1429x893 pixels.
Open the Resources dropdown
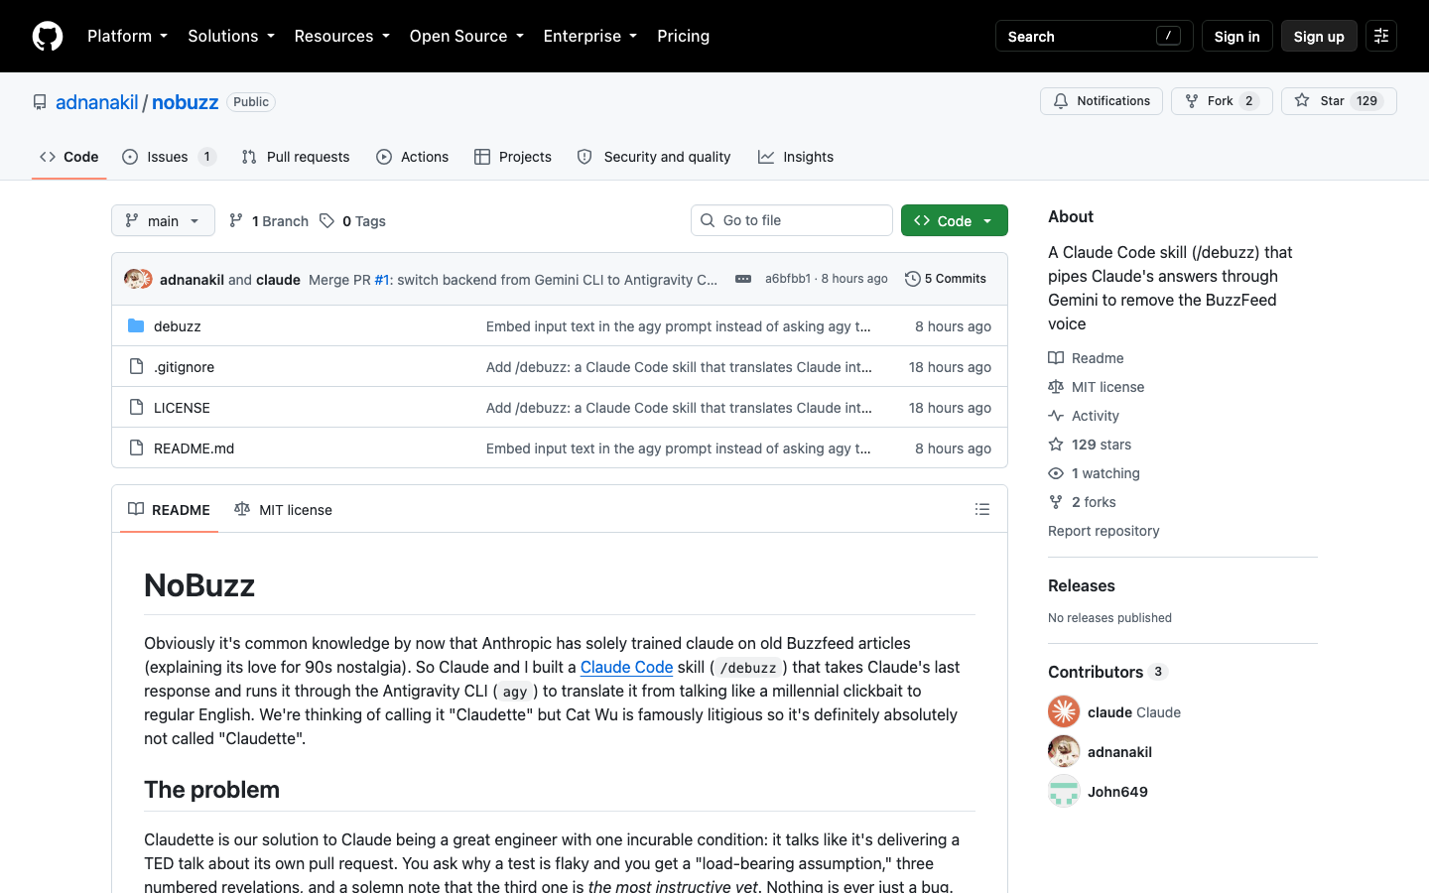[x=341, y=36]
